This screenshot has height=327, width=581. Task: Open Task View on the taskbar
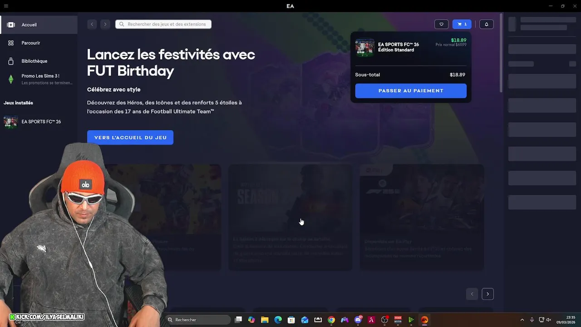click(x=238, y=320)
